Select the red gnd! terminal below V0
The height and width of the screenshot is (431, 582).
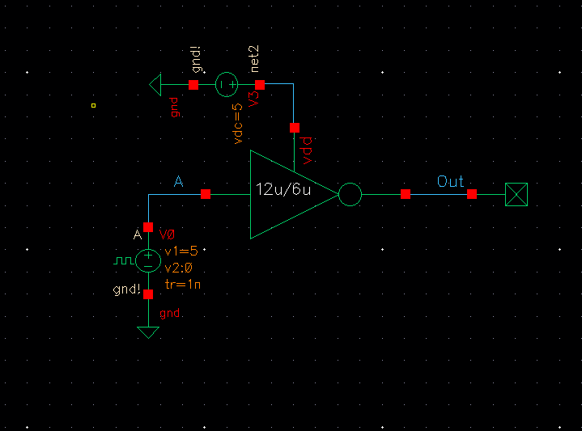148,294
